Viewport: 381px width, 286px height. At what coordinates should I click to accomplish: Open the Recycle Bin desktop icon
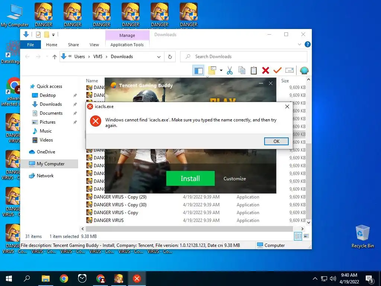pos(362,236)
